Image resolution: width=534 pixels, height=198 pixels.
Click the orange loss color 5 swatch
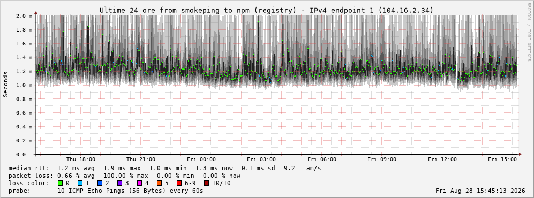tap(159, 183)
